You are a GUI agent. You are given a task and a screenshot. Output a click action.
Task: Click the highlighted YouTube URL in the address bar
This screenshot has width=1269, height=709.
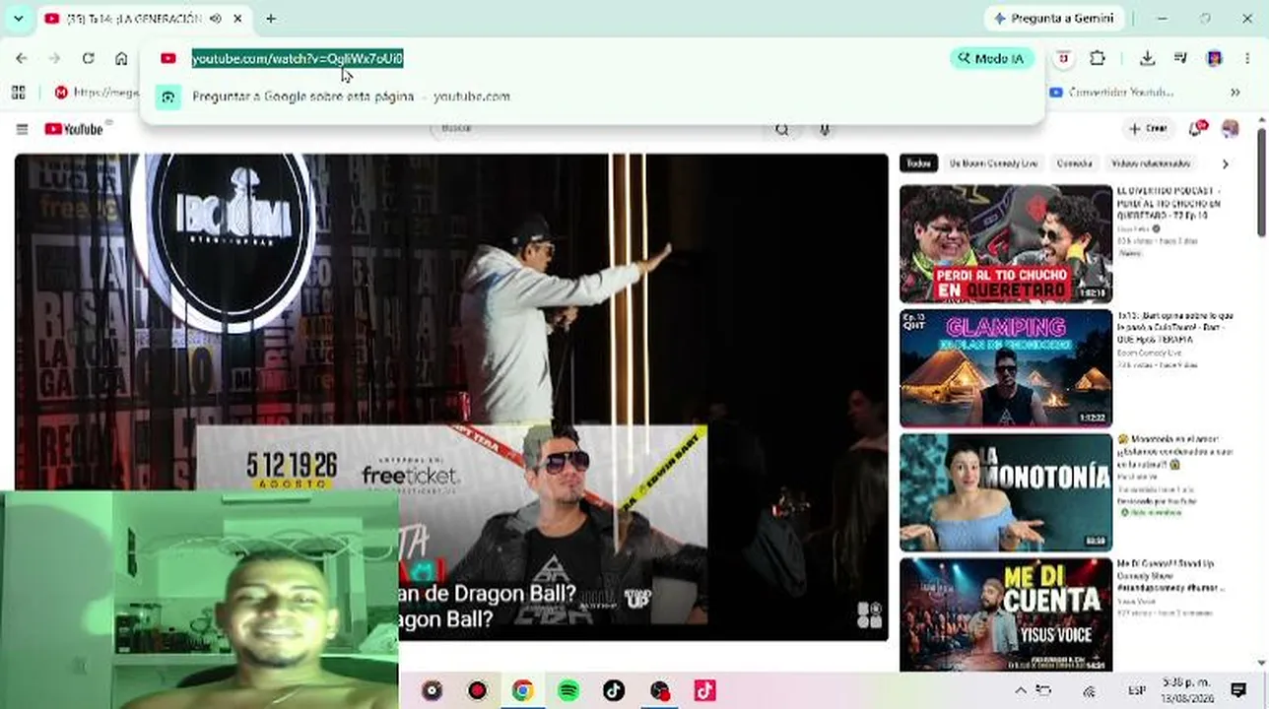point(298,58)
